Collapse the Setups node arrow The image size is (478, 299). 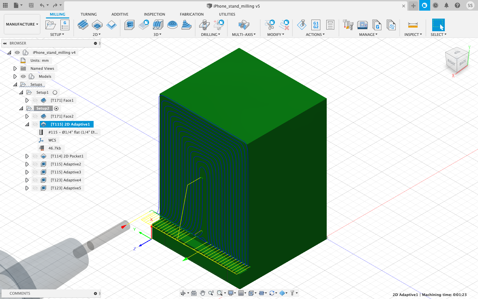[15, 84]
